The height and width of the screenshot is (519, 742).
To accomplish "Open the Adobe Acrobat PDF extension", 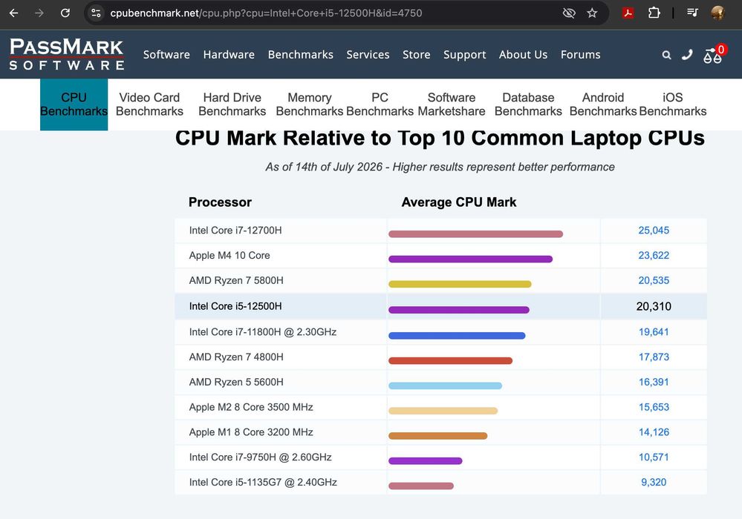I will click(x=628, y=13).
